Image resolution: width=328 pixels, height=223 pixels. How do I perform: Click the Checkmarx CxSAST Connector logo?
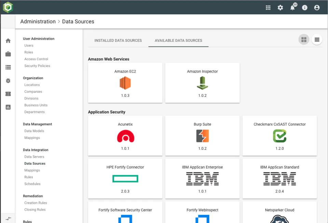(x=279, y=136)
